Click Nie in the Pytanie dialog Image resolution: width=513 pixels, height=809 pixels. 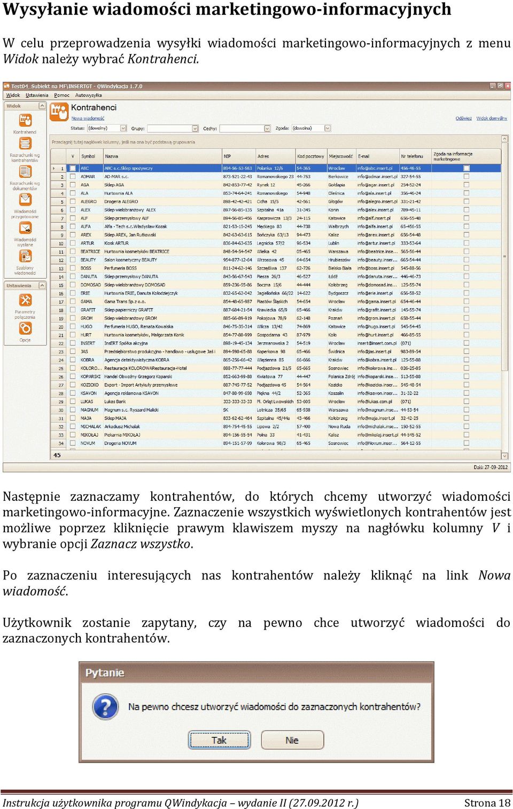pos(292,740)
